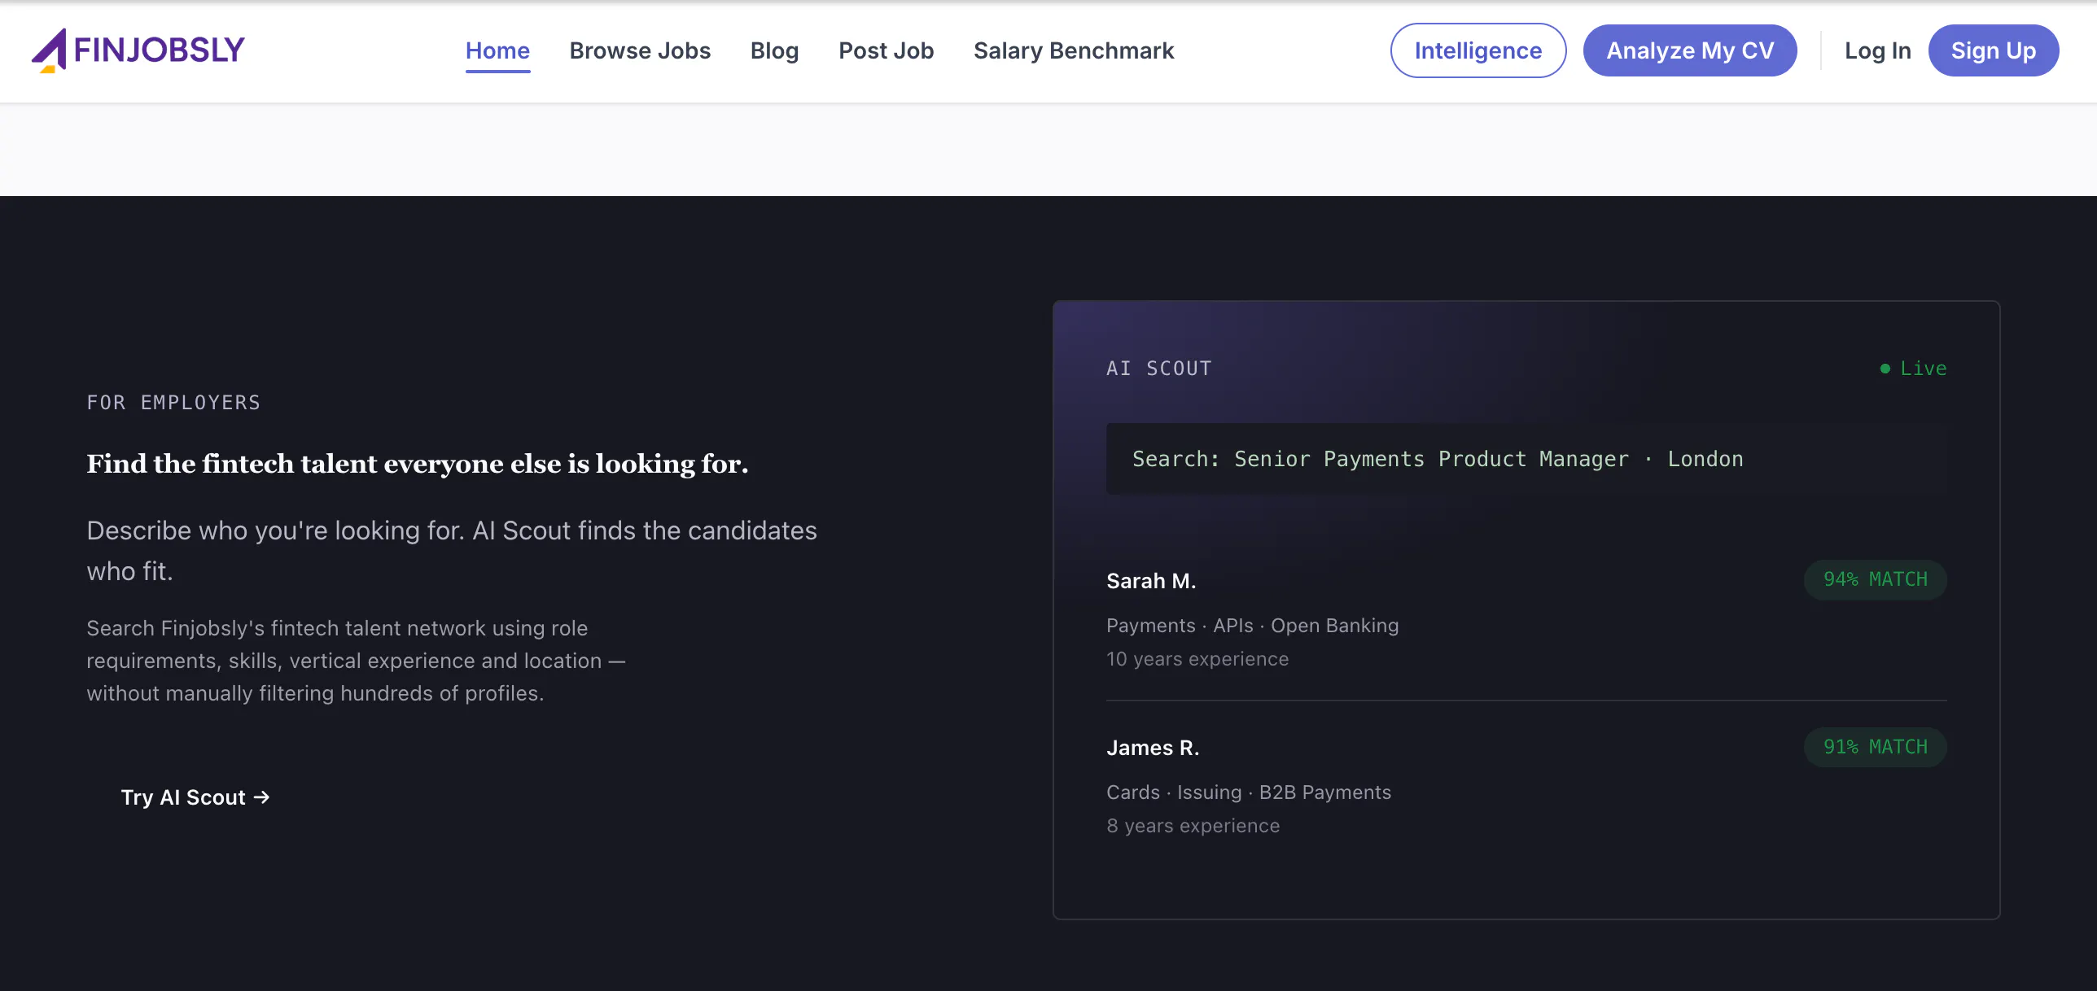Go to Browse Jobs

tap(640, 50)
